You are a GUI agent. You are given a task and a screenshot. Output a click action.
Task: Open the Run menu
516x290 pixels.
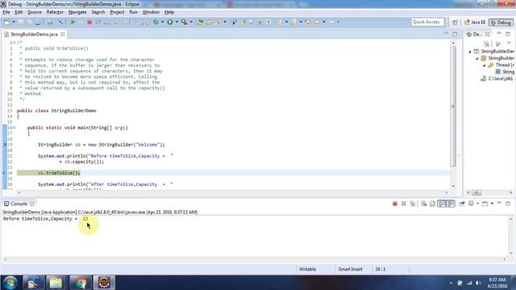[x=133, y=12]
